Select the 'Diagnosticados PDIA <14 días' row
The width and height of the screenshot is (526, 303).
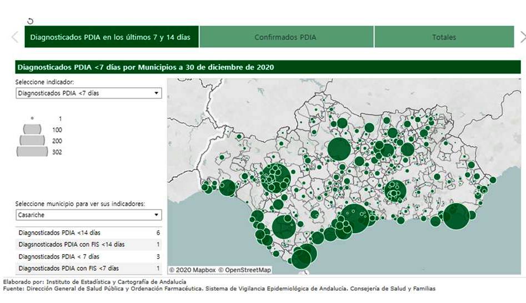click(89, 232)
